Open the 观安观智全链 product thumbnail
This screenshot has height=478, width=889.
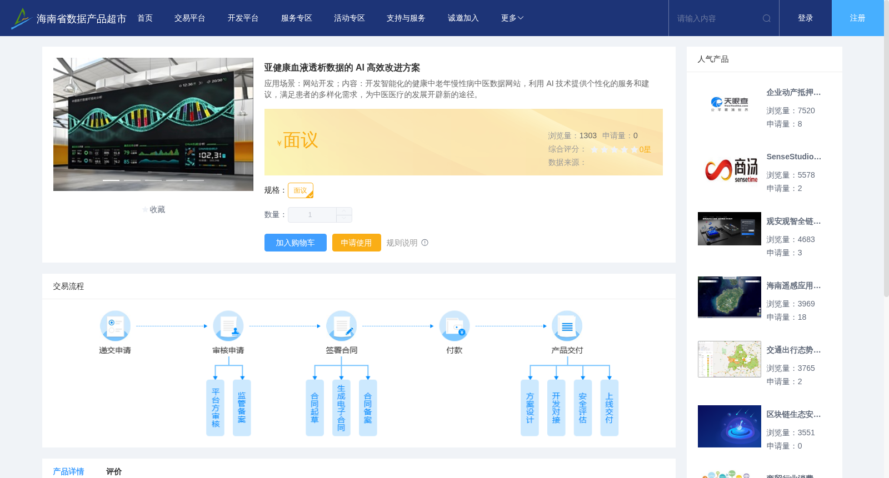(730, 229)
